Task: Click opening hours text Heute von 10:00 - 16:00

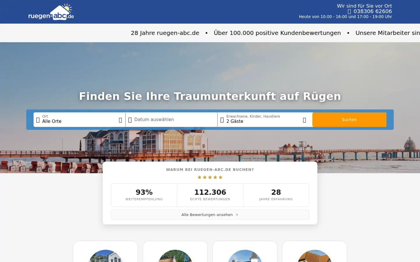Action: point(323,17)
